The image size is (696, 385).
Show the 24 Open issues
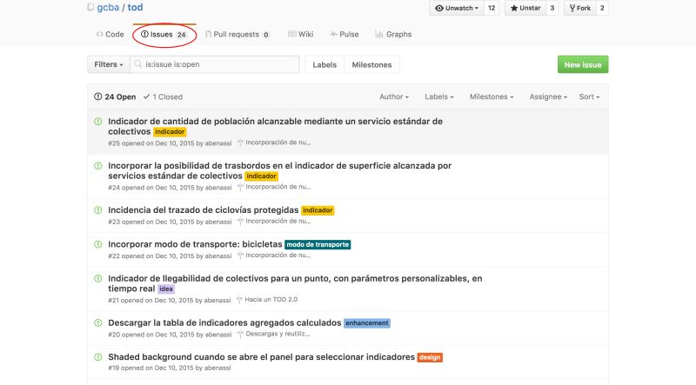tap(115, 96)
